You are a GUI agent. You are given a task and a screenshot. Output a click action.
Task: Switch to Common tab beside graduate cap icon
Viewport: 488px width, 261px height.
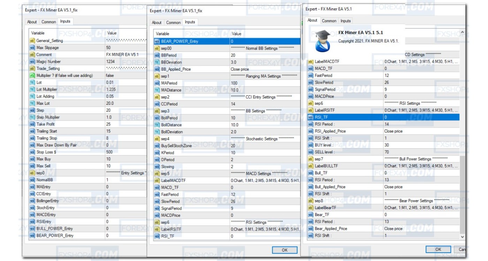329,21
